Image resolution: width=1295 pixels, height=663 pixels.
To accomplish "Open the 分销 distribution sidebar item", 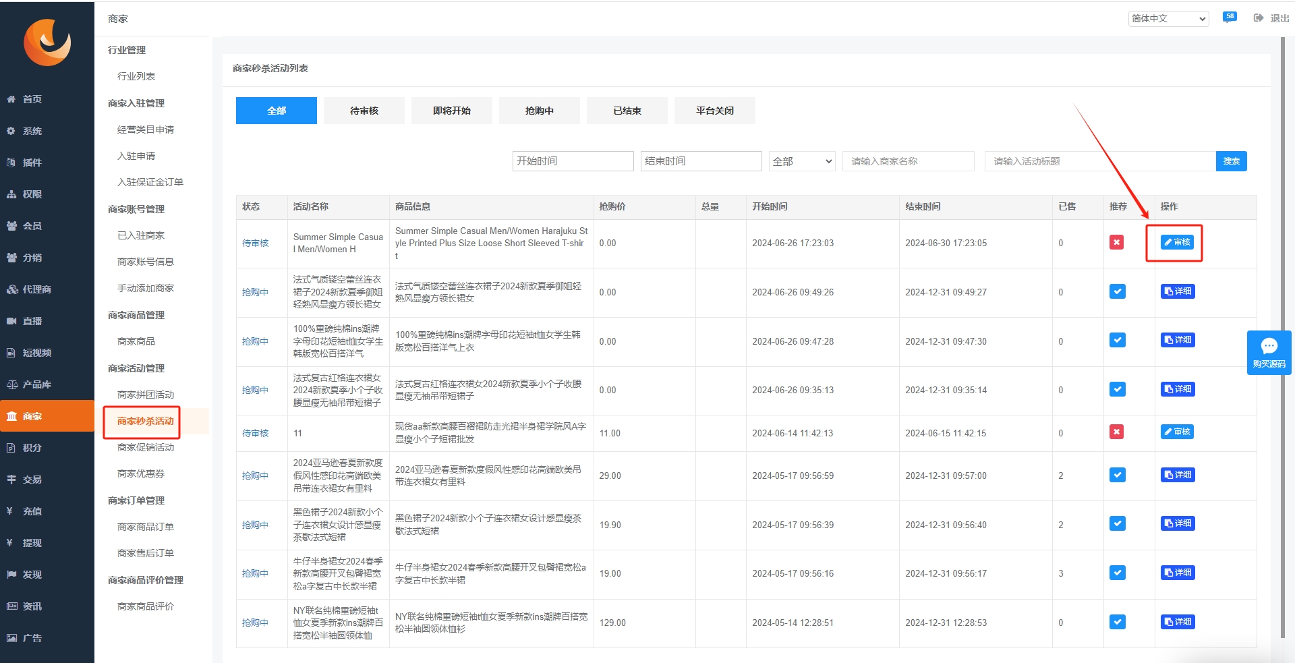I will pyautogui.click(x=47, y=258).
